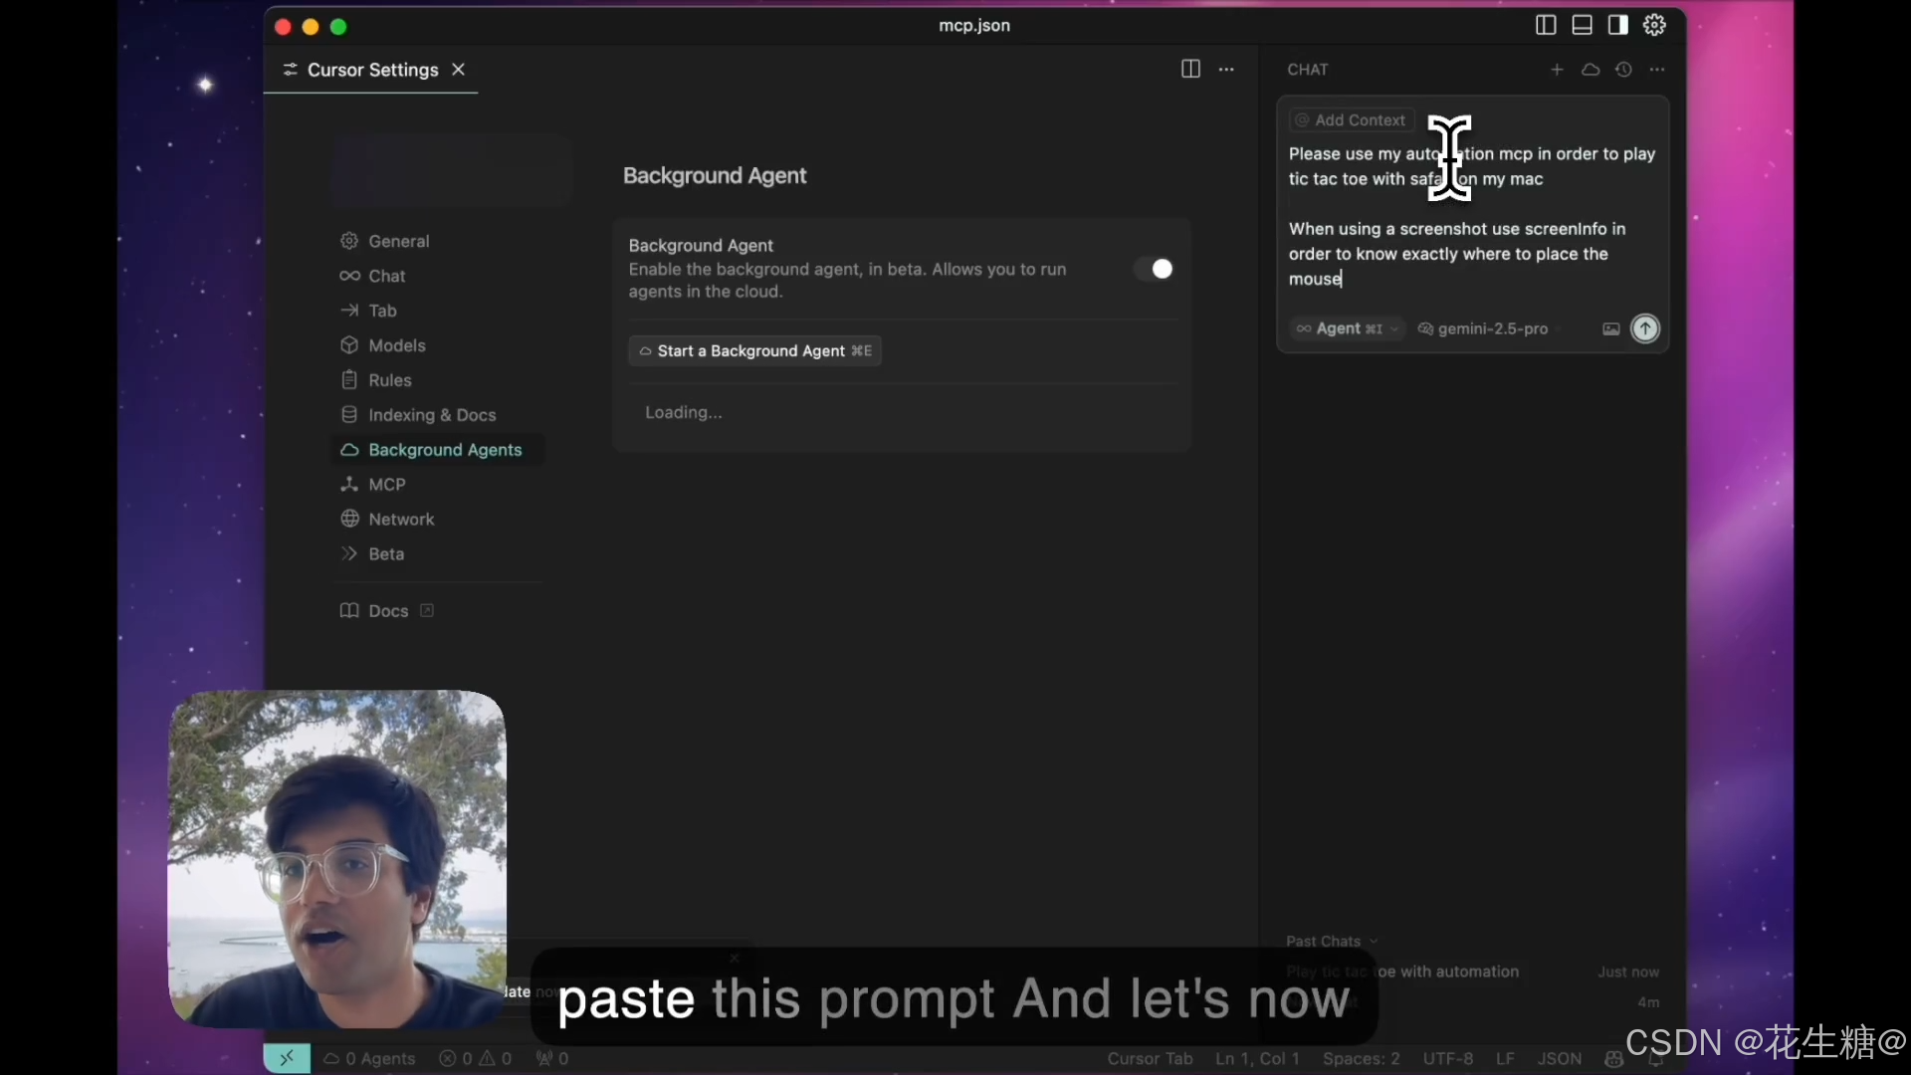1911x1075 pixels.
Task: Click the send prompt arrow button
Action: pos(1645,328)
